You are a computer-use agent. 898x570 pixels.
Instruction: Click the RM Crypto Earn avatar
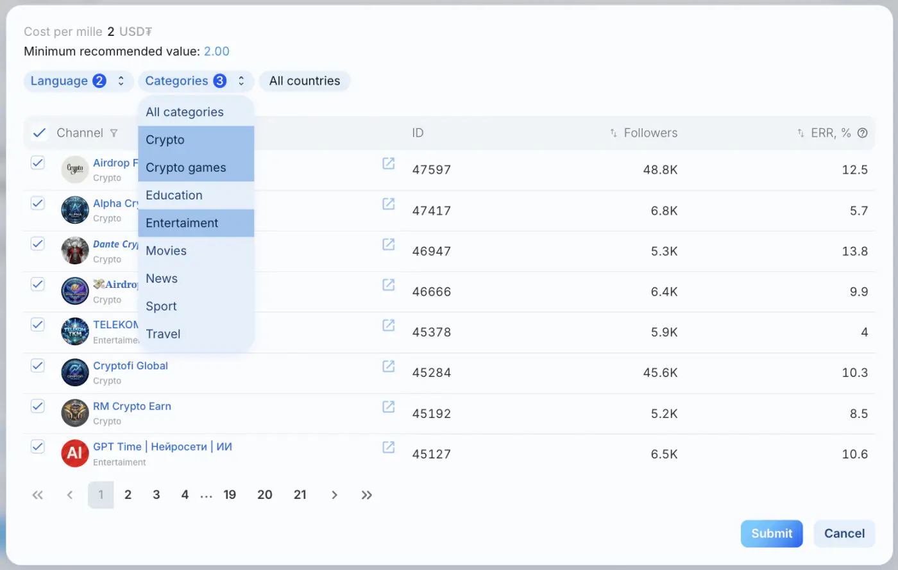click(75, 413)
